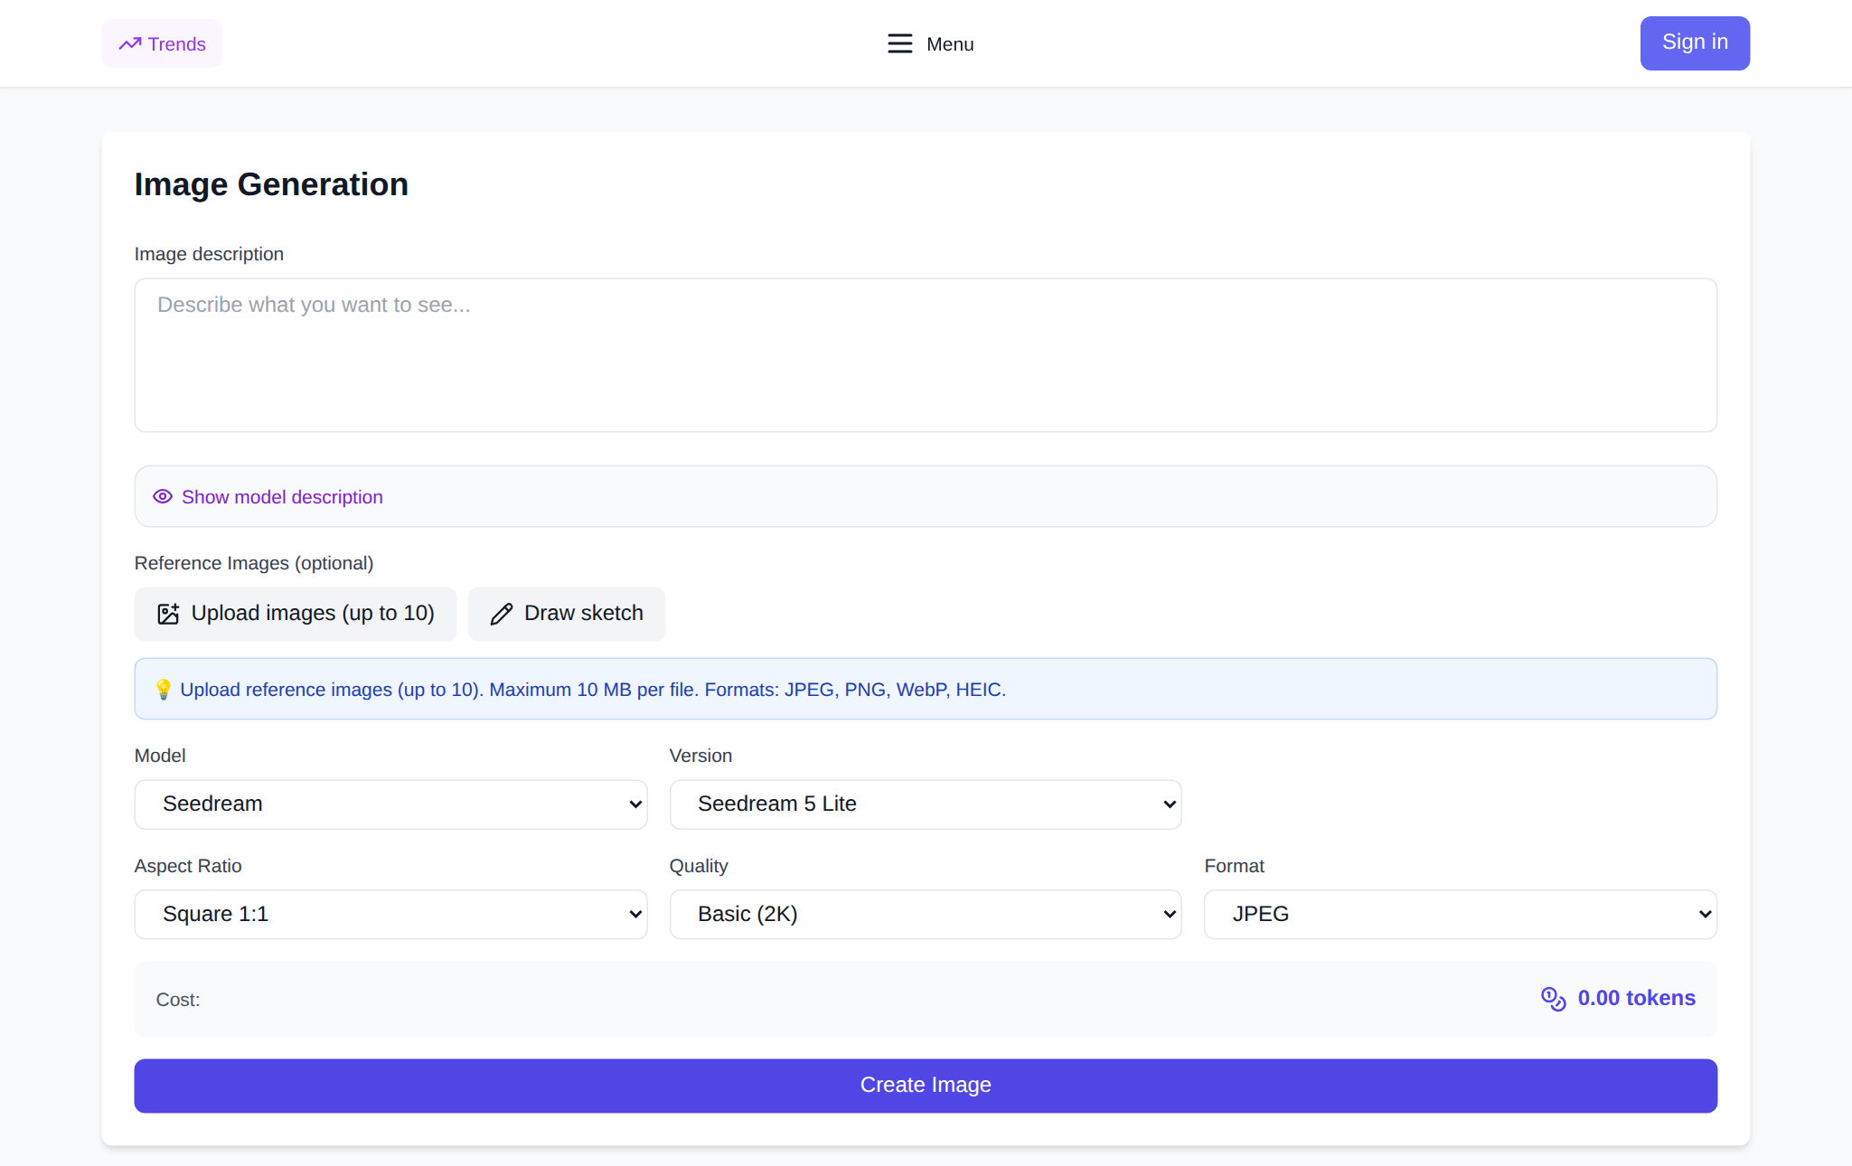
Task: Click the Aspect Ratio label
Action: pyautogui.click(x=188, y=866)
